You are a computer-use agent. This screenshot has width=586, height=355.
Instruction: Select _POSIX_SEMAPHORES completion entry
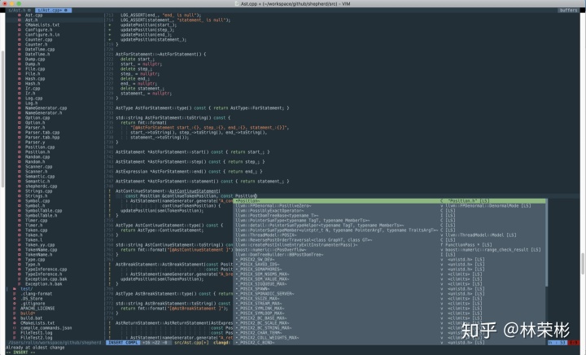click(x=390, y=270)
